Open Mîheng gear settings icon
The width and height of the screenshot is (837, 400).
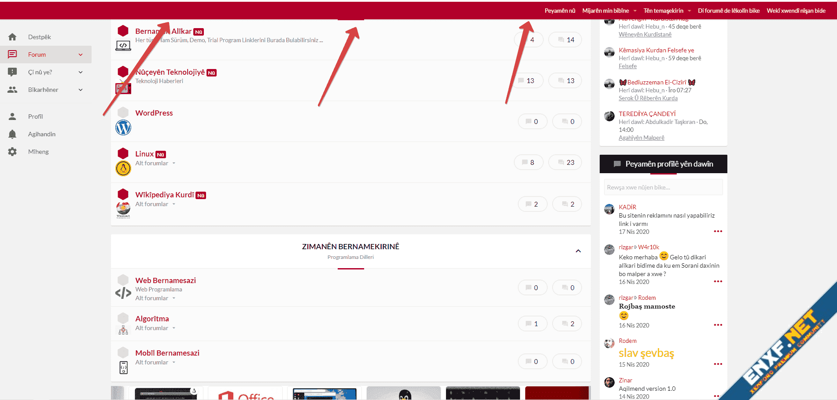12,152
